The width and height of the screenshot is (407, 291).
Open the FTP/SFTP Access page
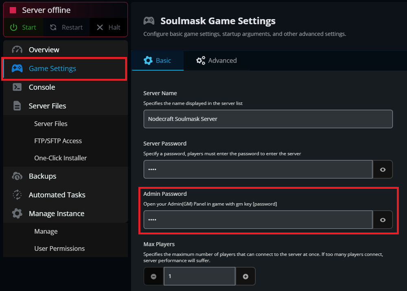click(x=58, y=141)
